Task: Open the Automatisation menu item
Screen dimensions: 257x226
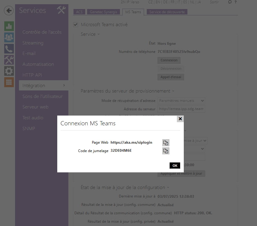Action: [x=38, y=64]
